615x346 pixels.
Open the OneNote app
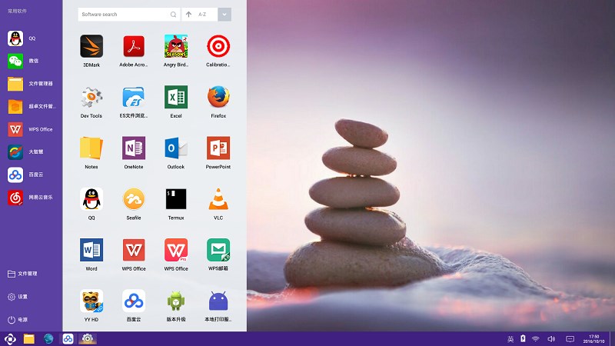point(134,148)
